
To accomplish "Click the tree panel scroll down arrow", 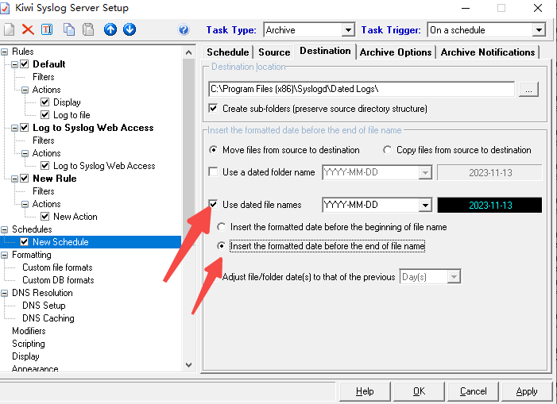I will coord(188,364).
